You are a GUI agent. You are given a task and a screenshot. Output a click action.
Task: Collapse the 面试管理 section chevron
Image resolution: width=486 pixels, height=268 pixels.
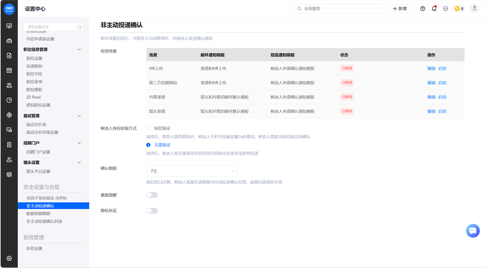(79, 116)
